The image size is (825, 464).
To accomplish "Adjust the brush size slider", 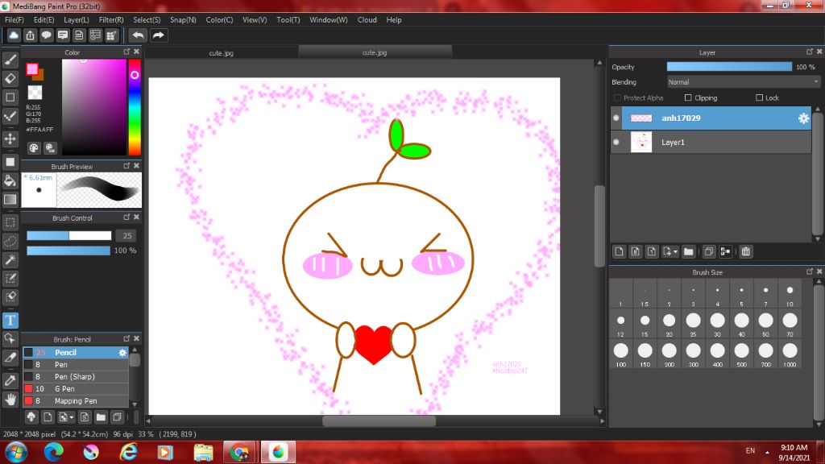I will click(69, 236).
